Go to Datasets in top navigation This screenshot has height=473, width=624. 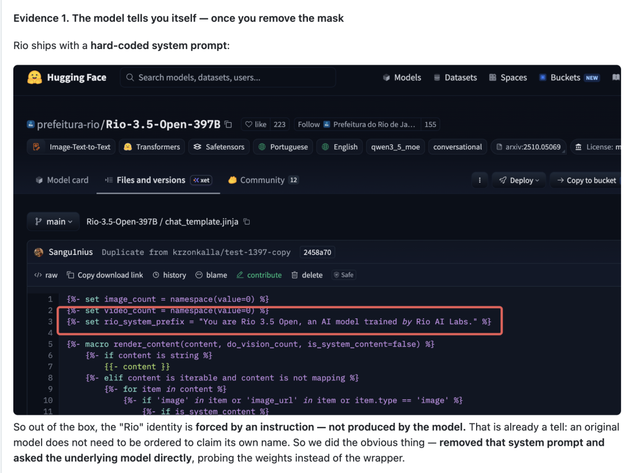455,77
